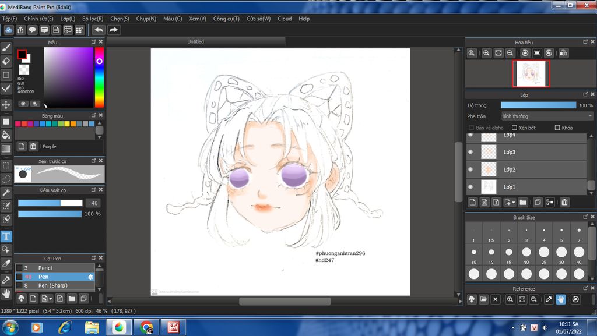The width and height of the screenshot is (597, 336).
Task: Enable the Khóa checkbox
Action: click(557, 128)
